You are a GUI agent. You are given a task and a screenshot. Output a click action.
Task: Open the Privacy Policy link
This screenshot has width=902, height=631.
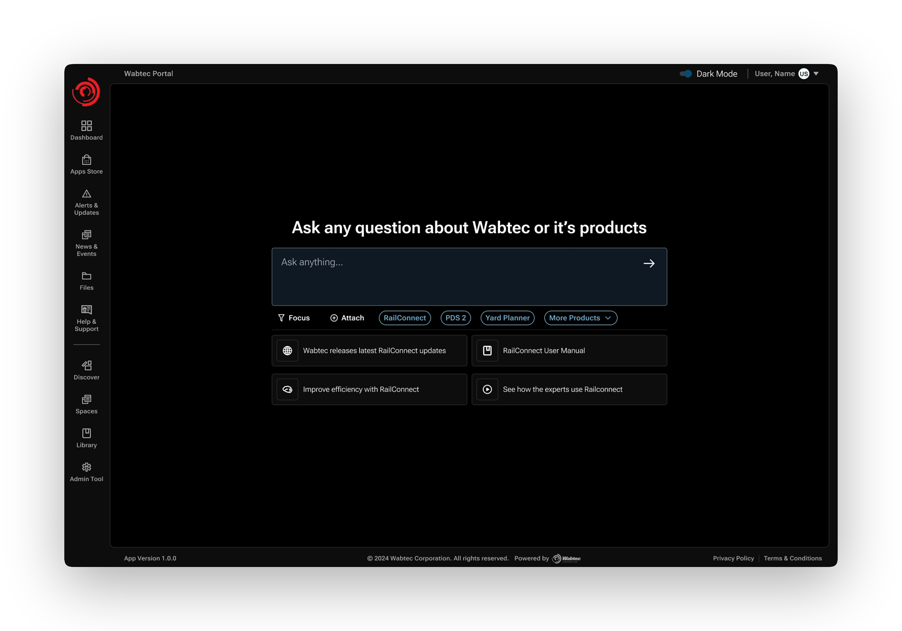(x=734, y=558)
